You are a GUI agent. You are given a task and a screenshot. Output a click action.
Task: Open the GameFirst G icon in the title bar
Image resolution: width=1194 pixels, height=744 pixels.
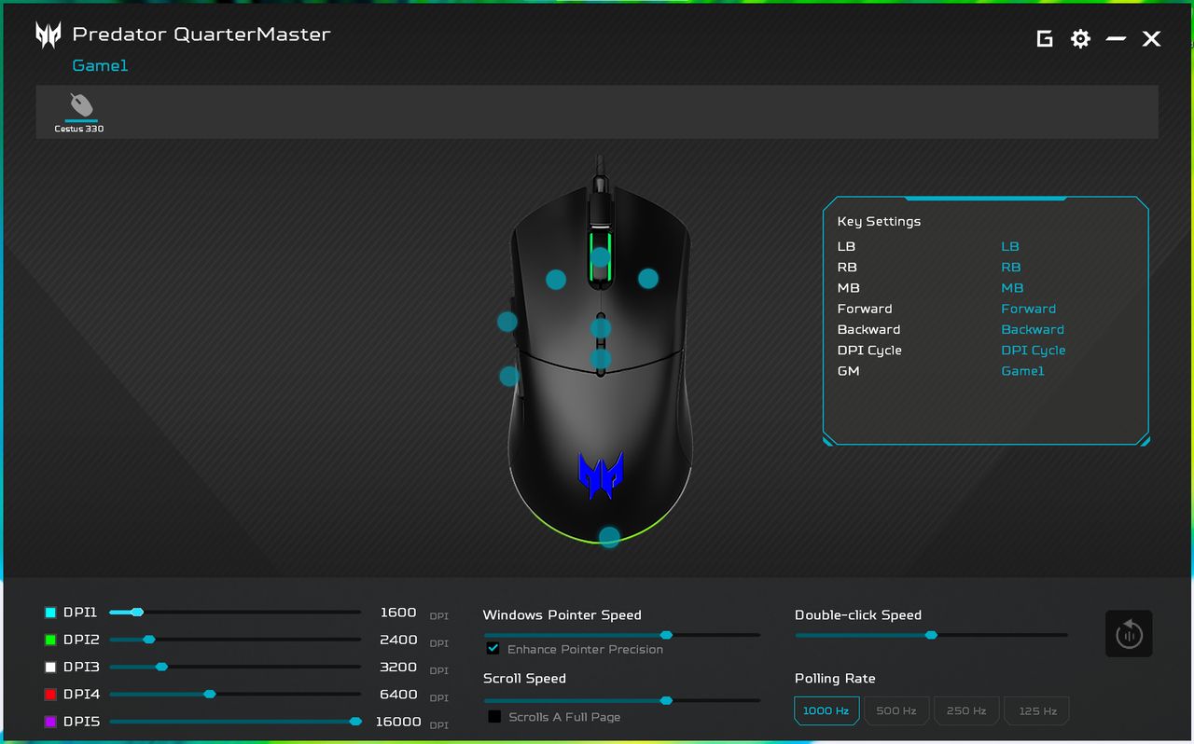pyautogui.click(x=1045, y=38)
